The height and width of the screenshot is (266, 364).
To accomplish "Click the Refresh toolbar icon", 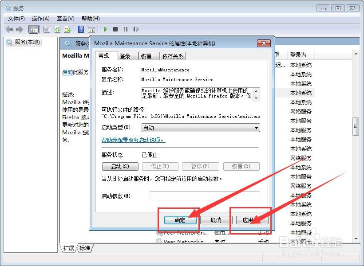I will click(x=57, y=29).
